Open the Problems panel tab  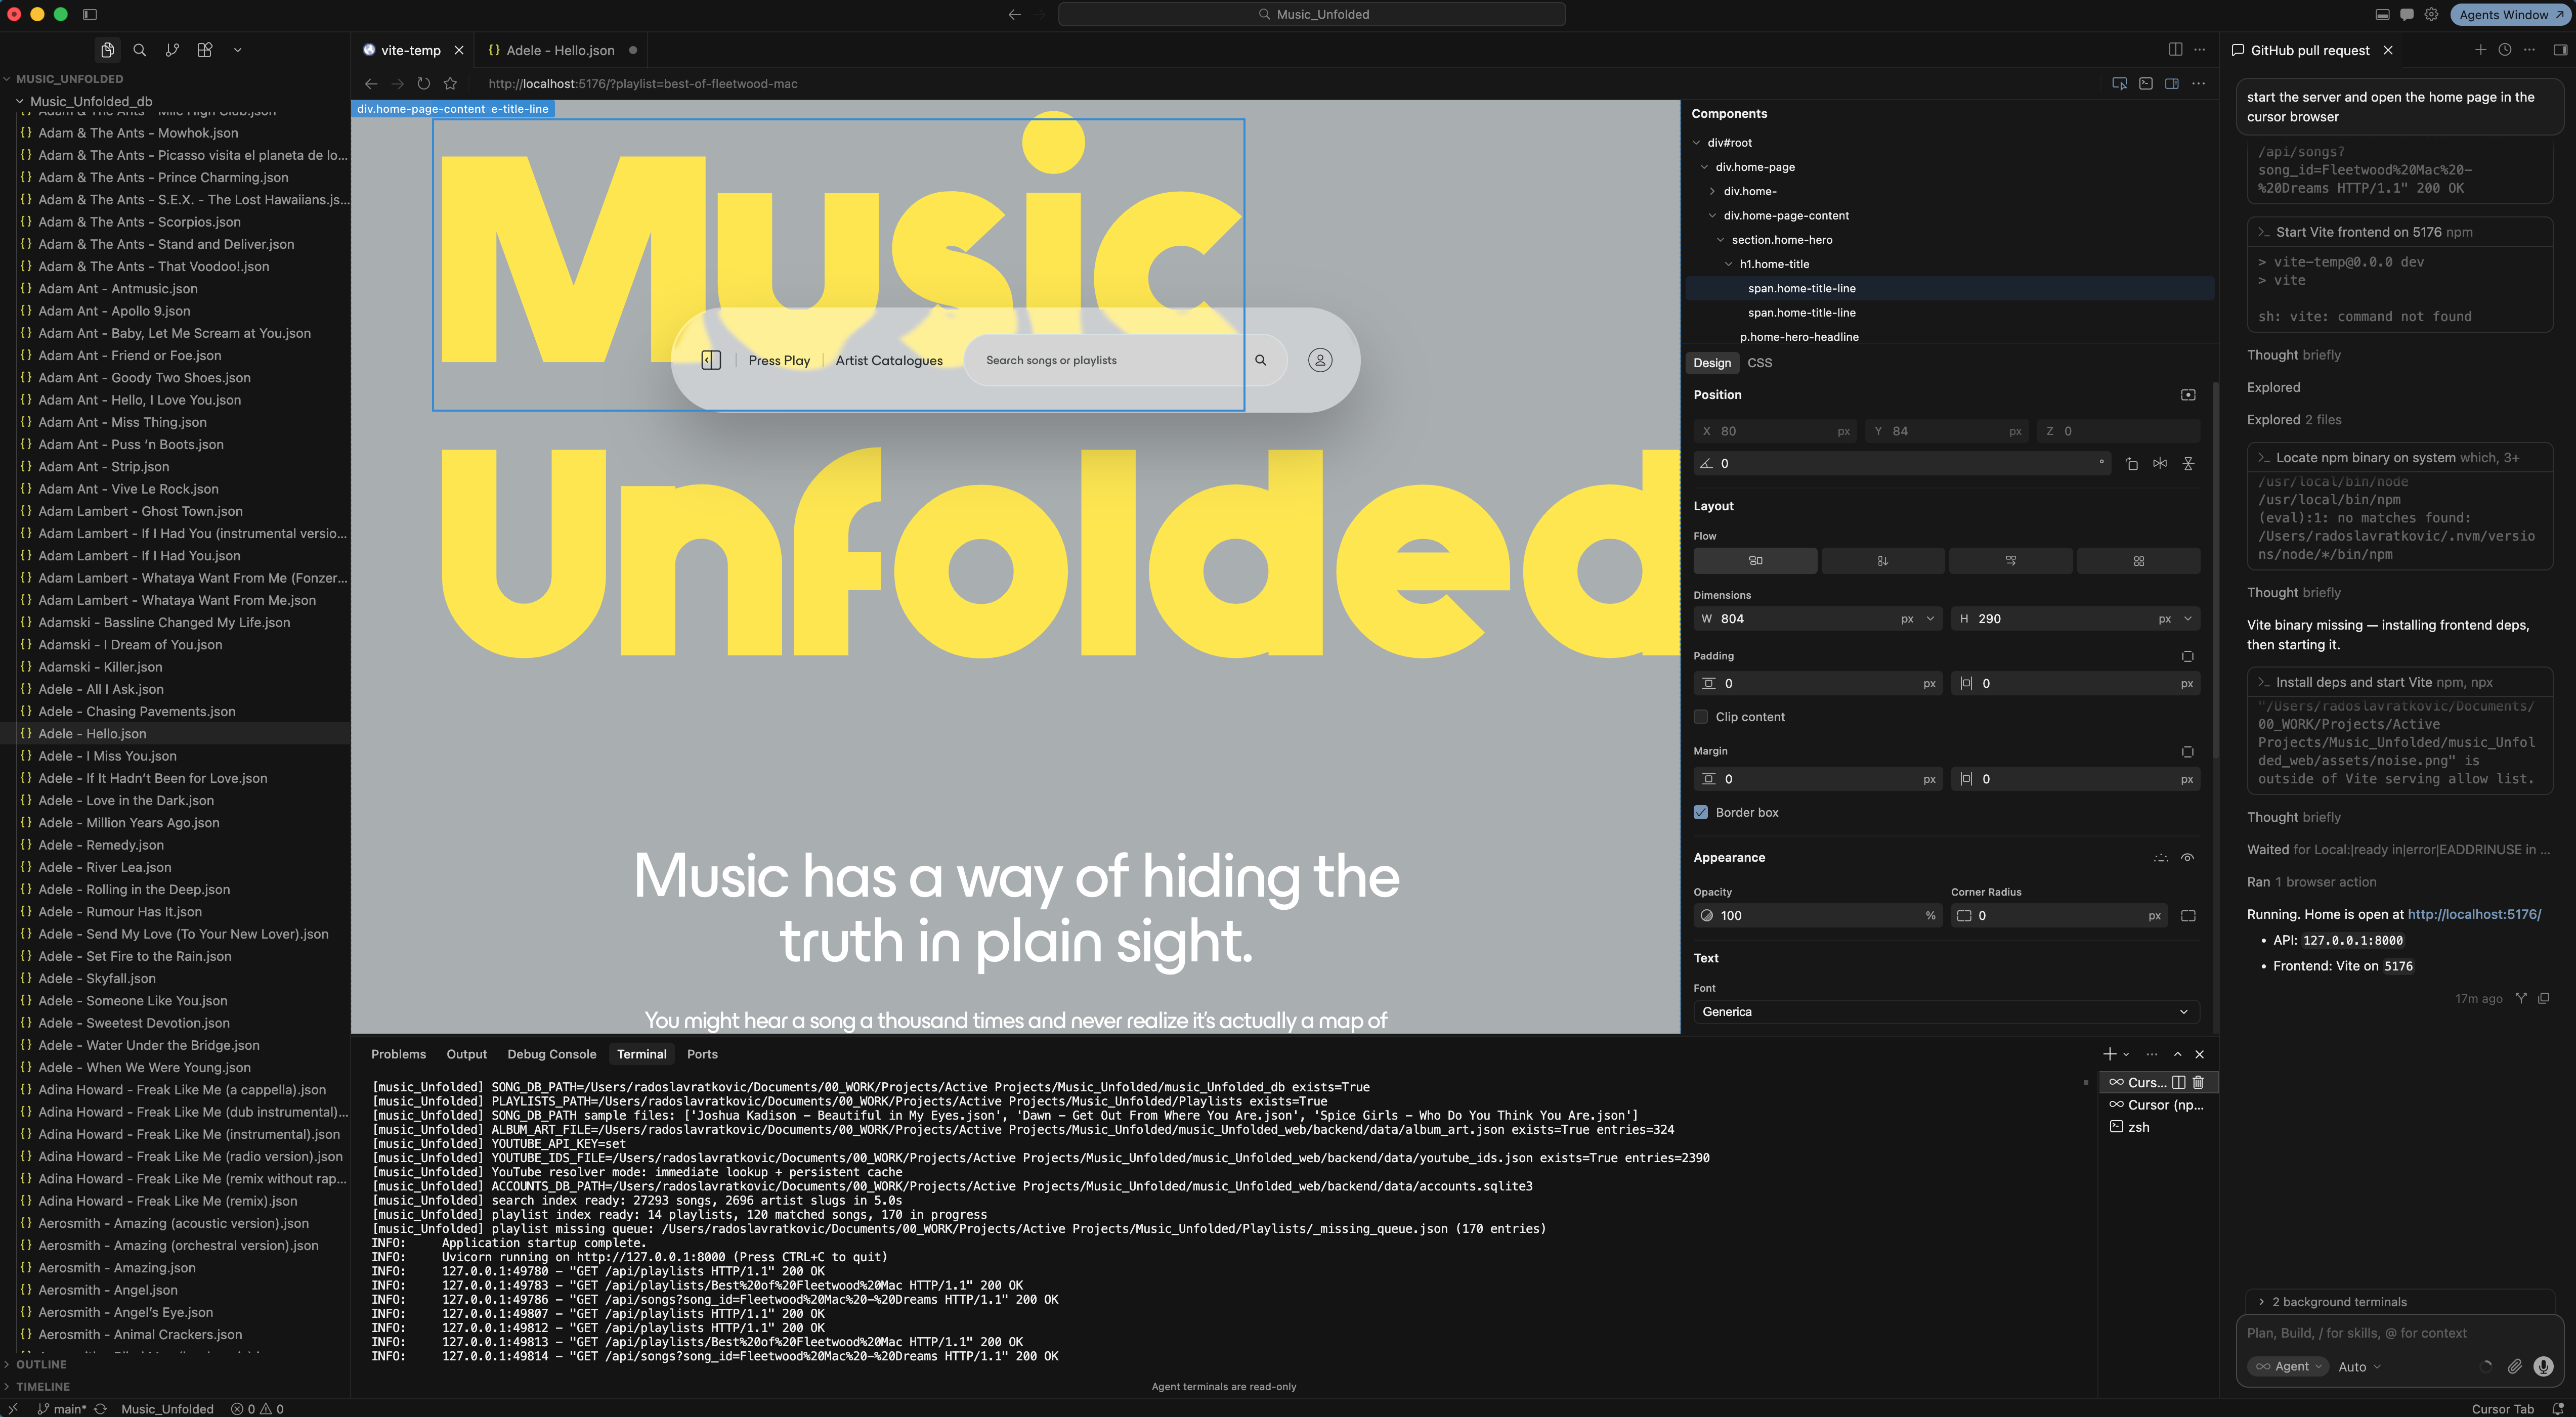click(398, 1054)
